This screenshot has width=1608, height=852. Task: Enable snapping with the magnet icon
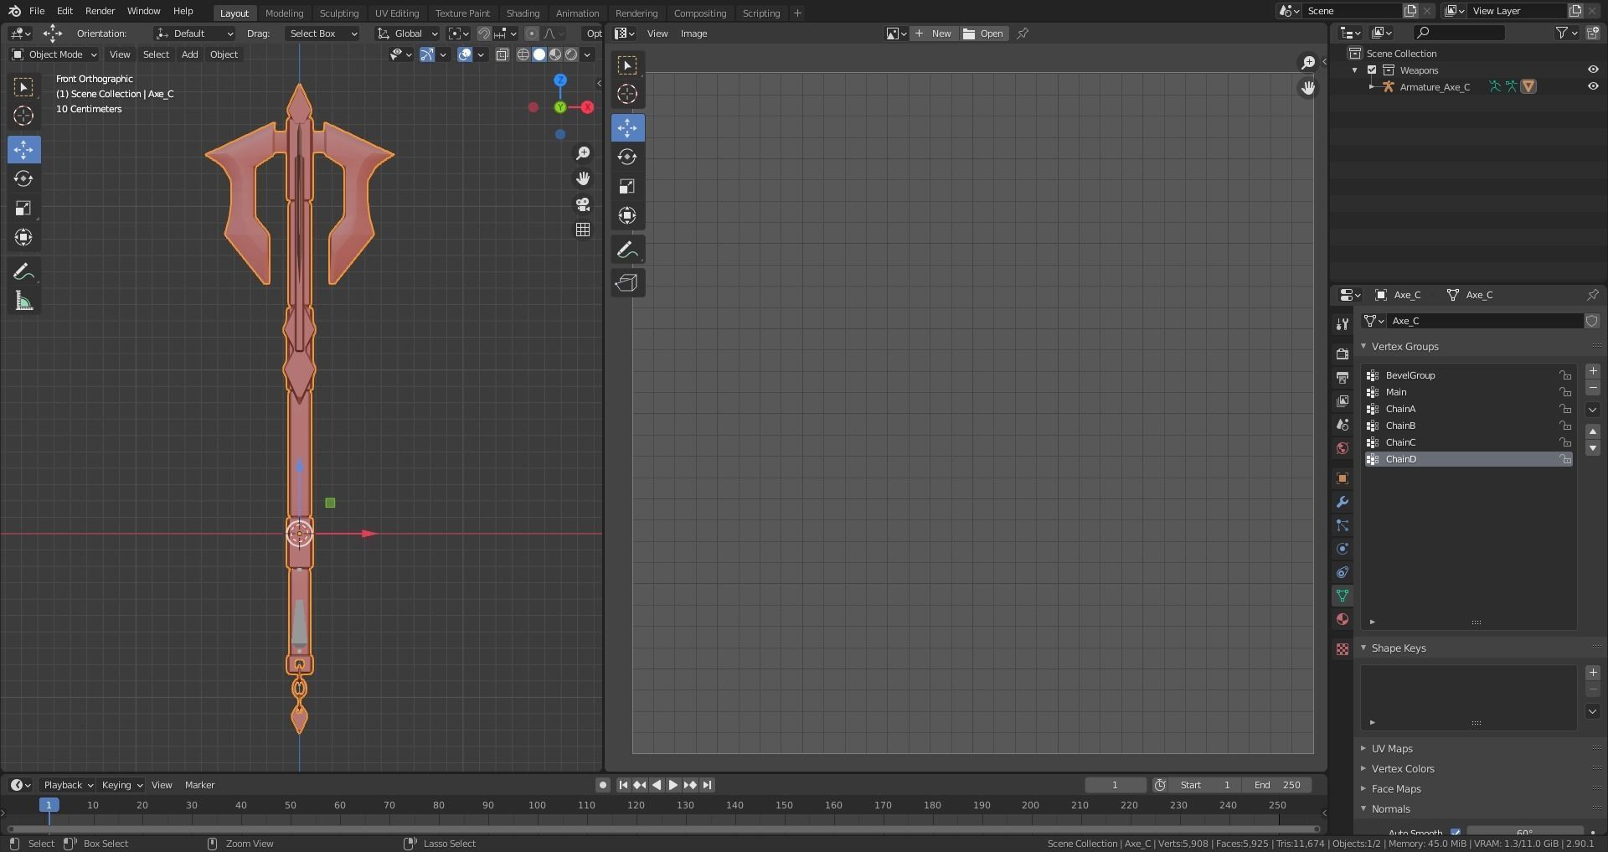click(x=484, y=34)
